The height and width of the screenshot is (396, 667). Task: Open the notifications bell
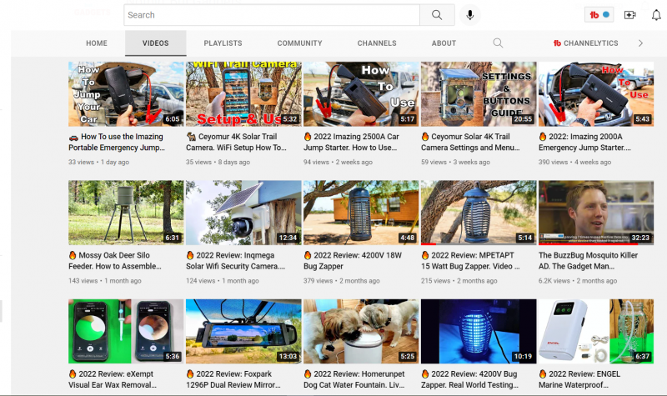[655, 15]
